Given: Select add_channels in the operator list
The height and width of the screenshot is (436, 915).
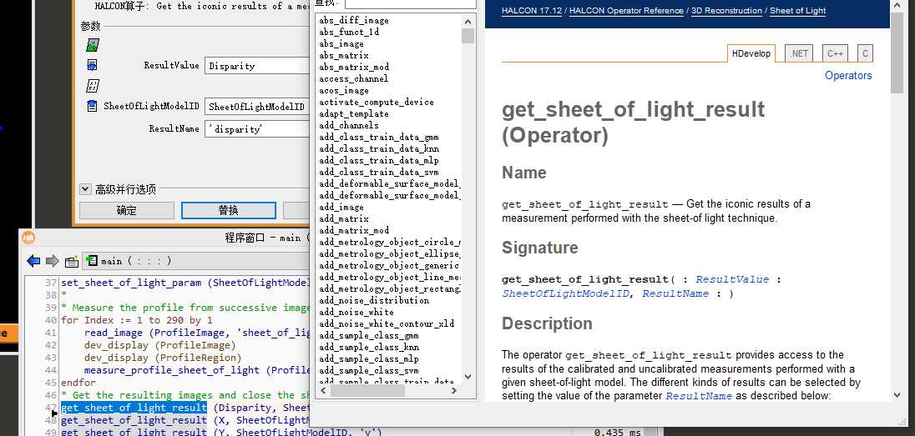Looking at the screenshot, I should 349,125.
